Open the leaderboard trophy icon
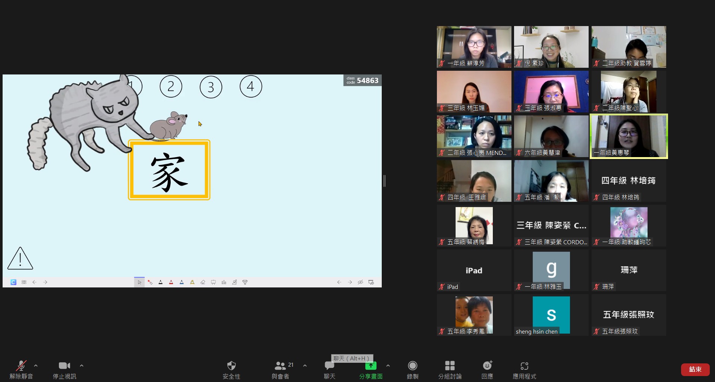715x382 pixels. click(x=245, y=282)
